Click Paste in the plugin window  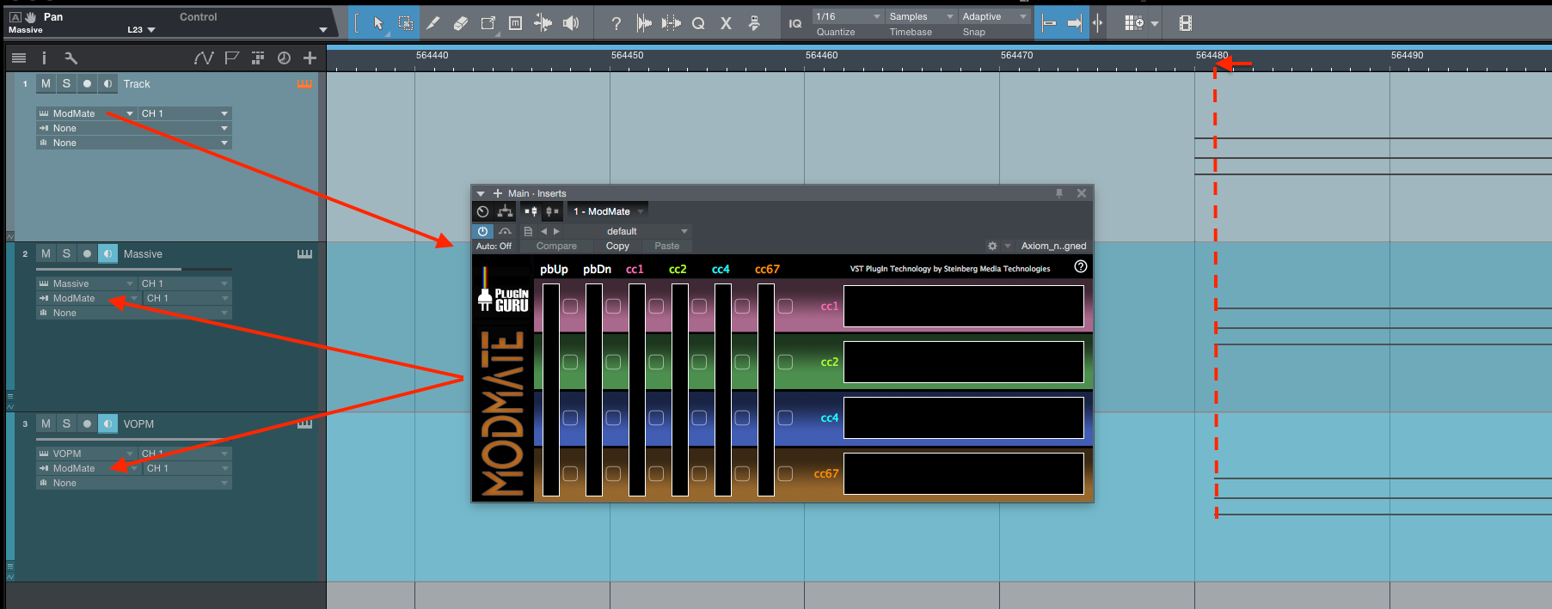point(666,246)
